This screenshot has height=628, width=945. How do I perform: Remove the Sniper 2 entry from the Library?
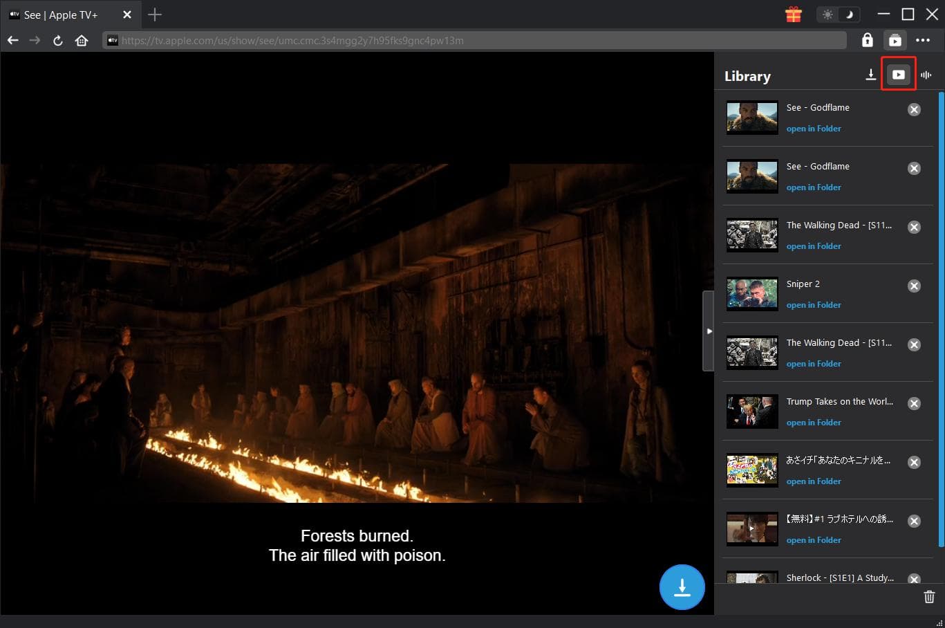point(914,286)
